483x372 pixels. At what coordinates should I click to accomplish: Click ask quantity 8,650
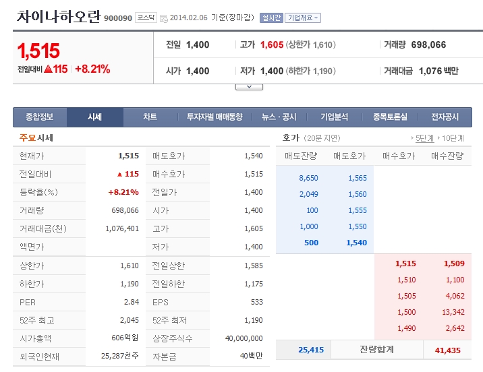(308, 178)
